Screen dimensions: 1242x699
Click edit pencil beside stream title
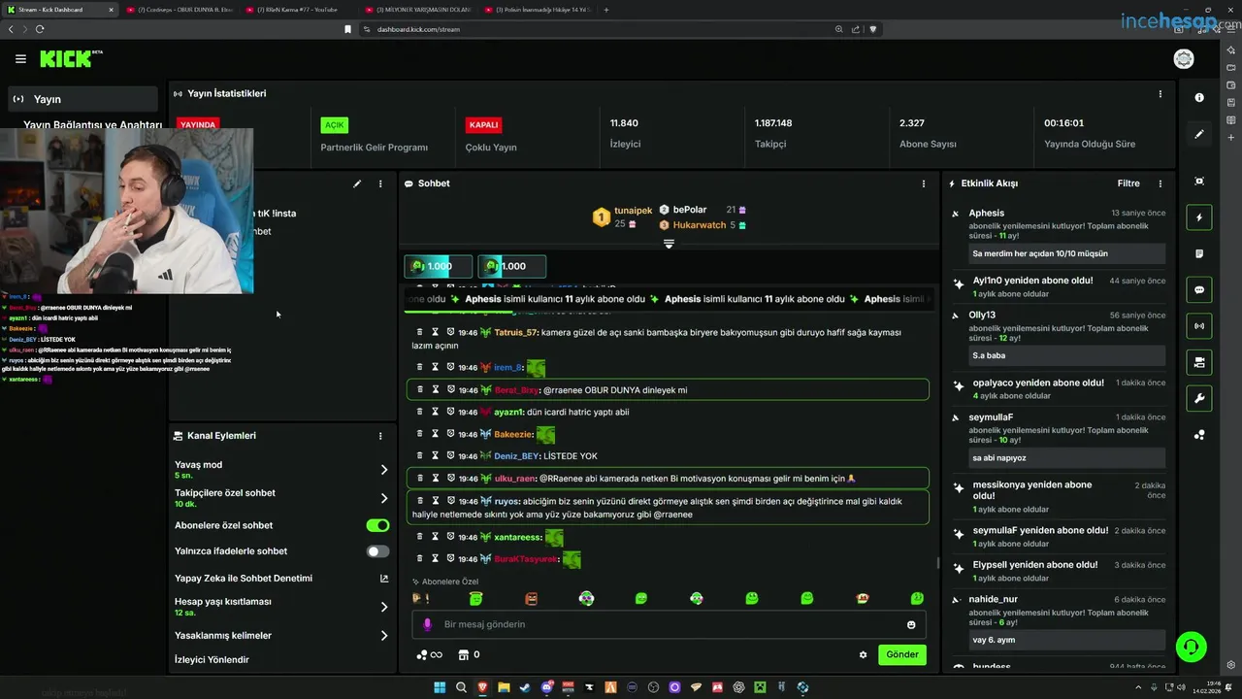pos(357,183)
